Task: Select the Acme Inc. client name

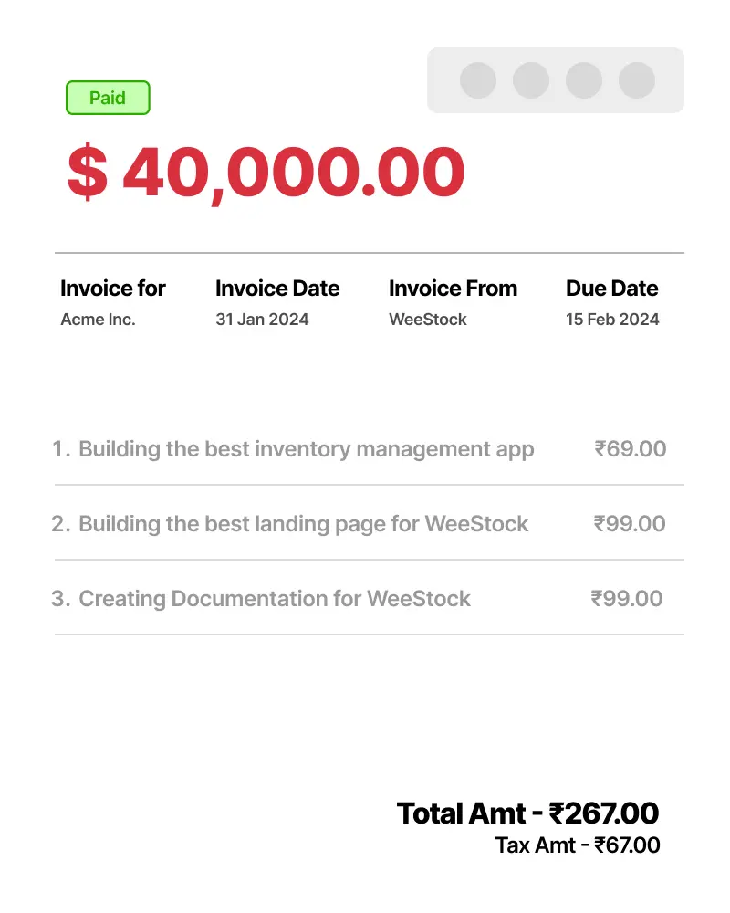Action: pos(98,320)
